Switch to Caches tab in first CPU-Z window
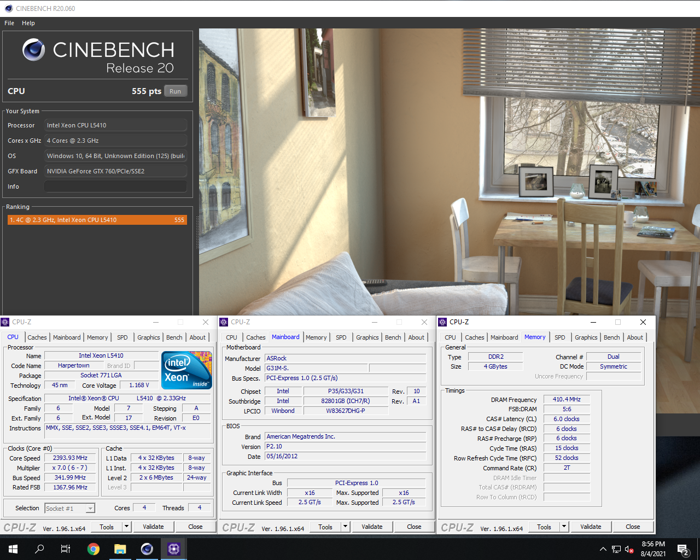This screenshot has width=700, height=560. click(x=37, y=337)
